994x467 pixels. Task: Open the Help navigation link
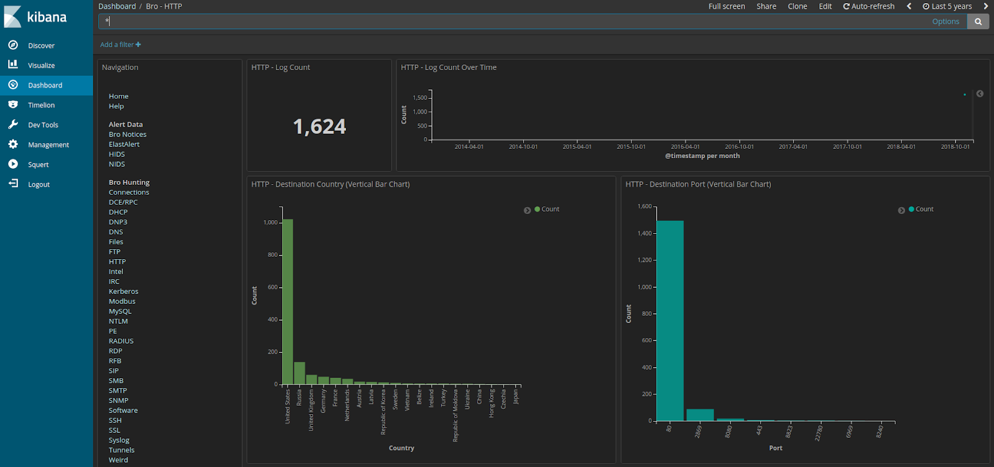pyautogui.click(x=116, y=106)
